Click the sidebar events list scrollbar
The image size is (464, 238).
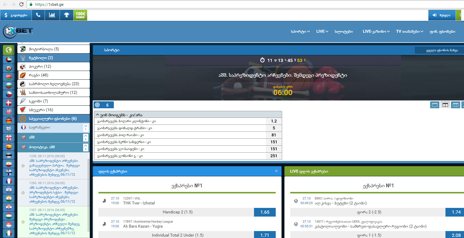[89, 195]
